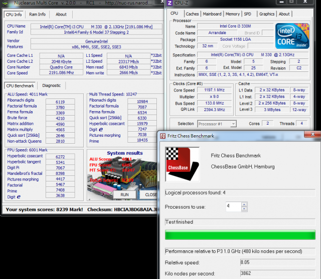Viewport: 321px width, 279px height.
Task: Decrease Processors to use with down arrow
Action: coord(244,209)
